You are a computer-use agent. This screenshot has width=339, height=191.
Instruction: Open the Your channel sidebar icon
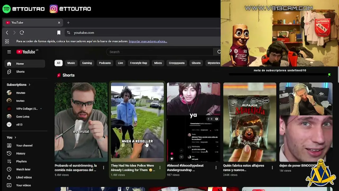point(9,145)
